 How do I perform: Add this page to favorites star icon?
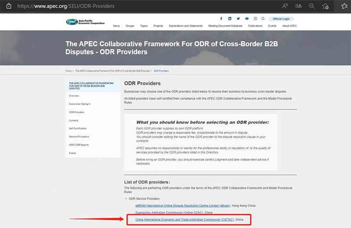click(x=325, y=6)
